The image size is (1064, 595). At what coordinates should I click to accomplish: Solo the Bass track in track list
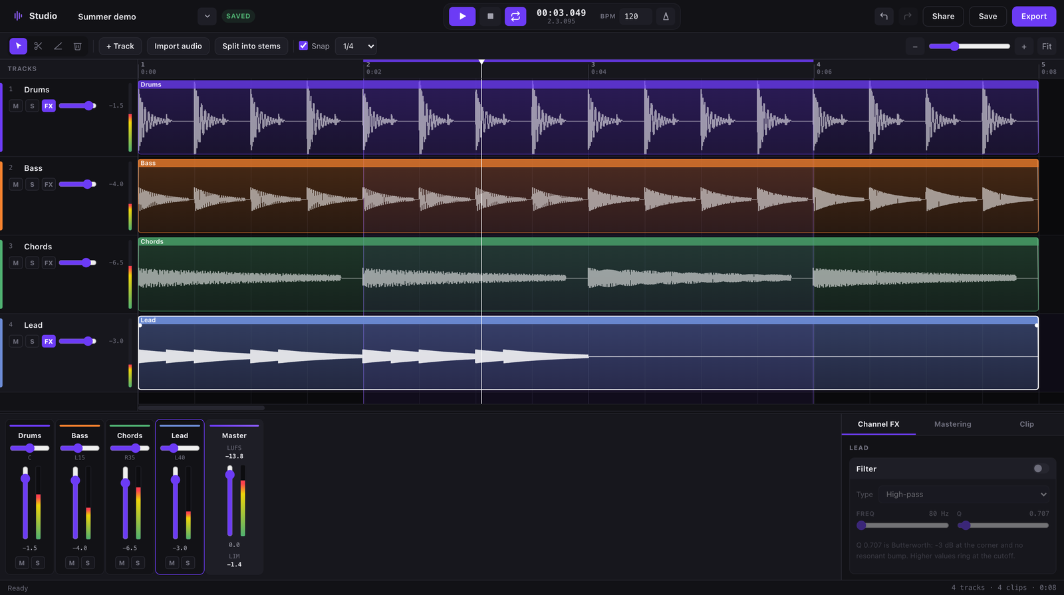pos(32,184)
